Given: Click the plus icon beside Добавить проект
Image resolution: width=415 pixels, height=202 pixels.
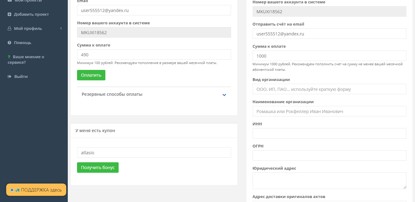Looking at the screenshot, I should [10, 14].
